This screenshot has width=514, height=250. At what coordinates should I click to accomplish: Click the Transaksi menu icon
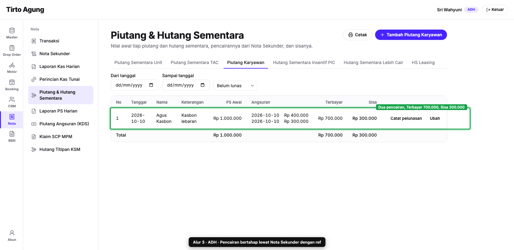[x=34, y=41]
